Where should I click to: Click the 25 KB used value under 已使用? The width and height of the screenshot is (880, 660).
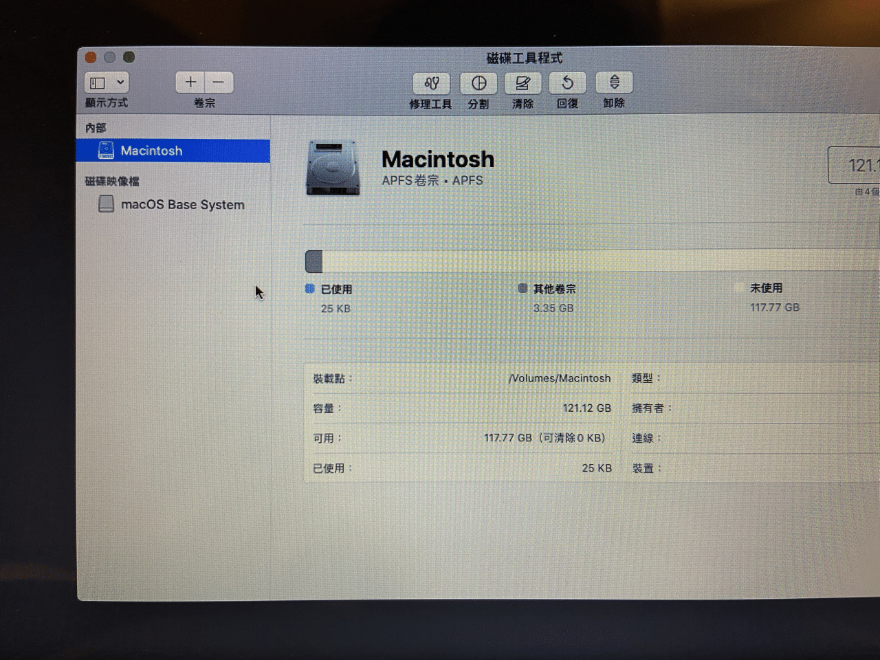[x=335, y=309]
